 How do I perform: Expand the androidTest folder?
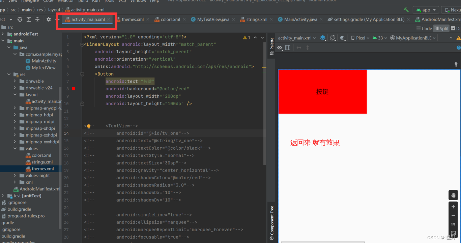pyautogui.click(x=3, y=34)
